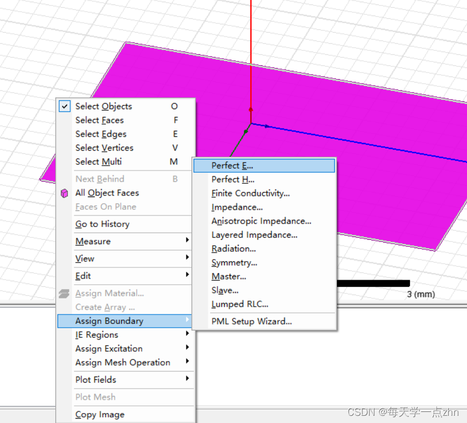Expand the Plot Fields submenu
Viewport: 467px width, 423px height.
[125, 380]
